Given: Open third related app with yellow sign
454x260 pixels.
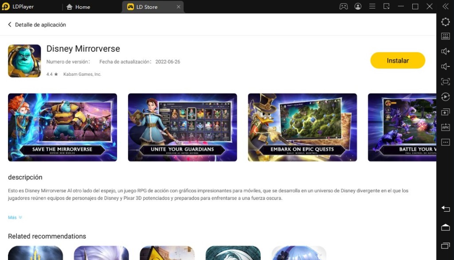Looking at the screenshot, I should pyautogui.click(x=167, y=253).
